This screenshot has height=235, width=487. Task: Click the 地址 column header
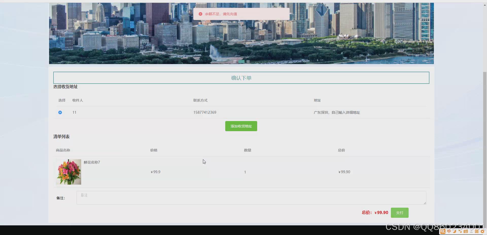317,100
